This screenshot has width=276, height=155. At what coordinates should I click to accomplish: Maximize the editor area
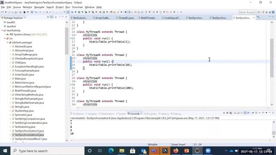point(273,17)
